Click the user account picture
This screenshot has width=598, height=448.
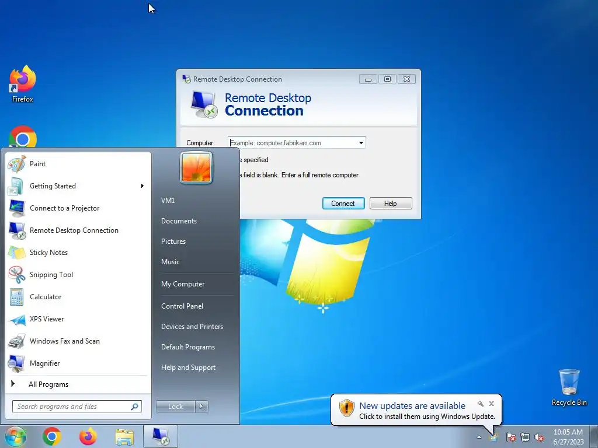(196, 167)
